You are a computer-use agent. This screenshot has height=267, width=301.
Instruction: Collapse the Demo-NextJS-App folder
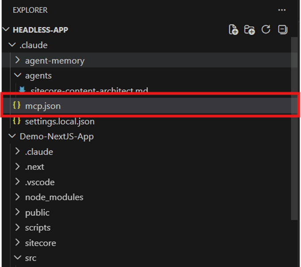pos(12,137)
